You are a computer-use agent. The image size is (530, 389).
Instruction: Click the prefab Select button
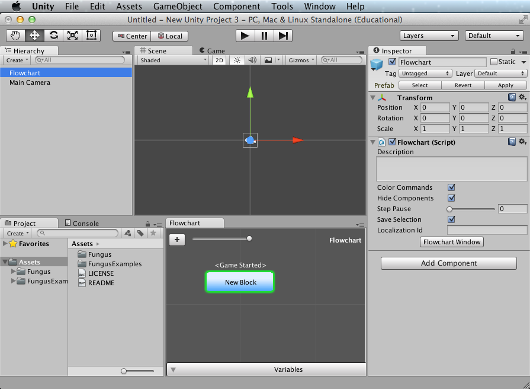[x=420, y=85]
